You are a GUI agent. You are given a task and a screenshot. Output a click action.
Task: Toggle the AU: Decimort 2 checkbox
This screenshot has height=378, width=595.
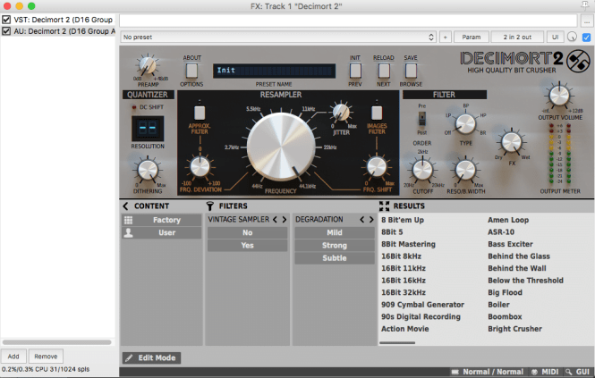click(6, 31)
